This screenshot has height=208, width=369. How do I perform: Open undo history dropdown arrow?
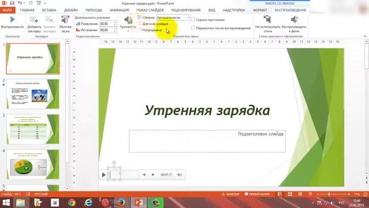click(24, 3)
